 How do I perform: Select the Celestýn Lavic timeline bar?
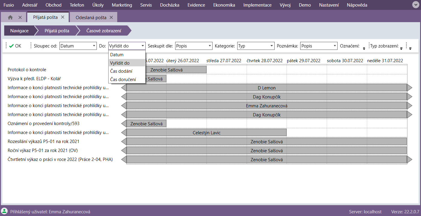tap(207, 133)
